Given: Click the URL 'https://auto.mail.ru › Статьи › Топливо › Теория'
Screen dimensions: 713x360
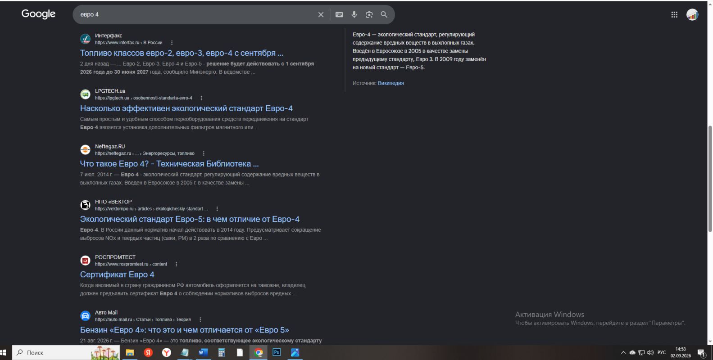Looking at the screenshot, I should tap(143, 319).
